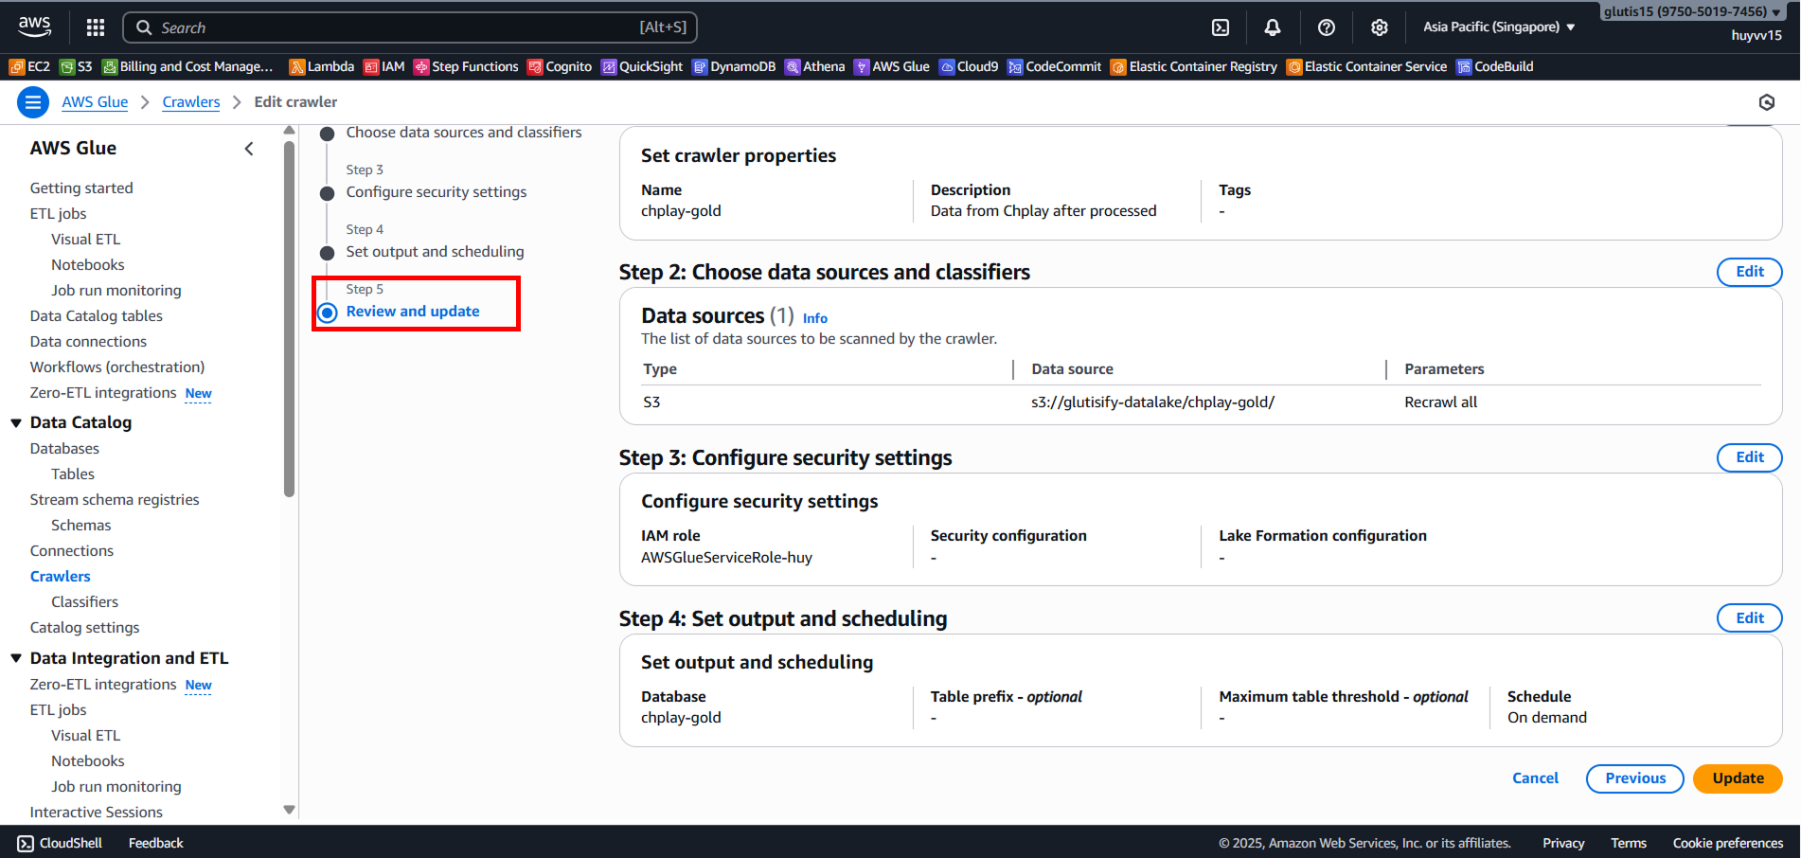Collapse the Data Integration and ETL section
1801x858 pixels.
click(16, 658)
